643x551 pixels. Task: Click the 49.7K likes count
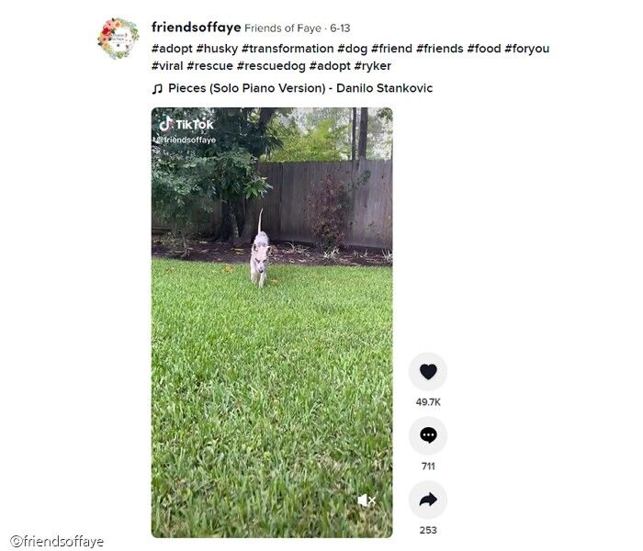(x=428, y=402)
